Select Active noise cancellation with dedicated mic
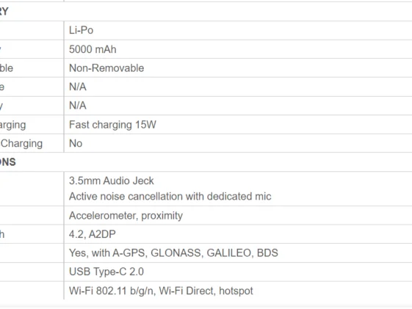Viewport: 412px width, 309px height. [x=170, y=197]
